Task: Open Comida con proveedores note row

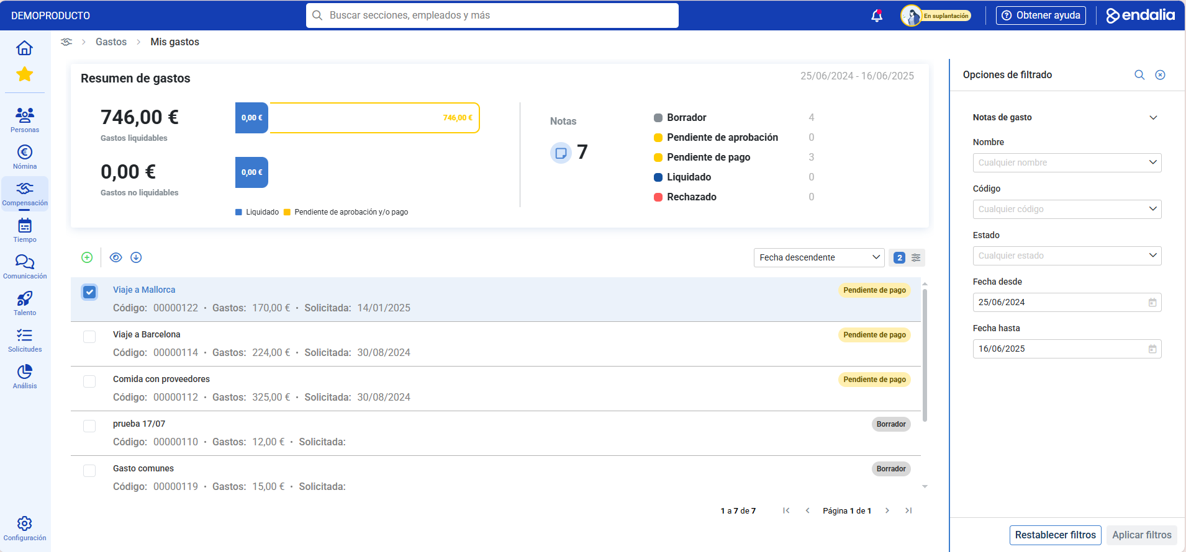Action: point(496,389)
